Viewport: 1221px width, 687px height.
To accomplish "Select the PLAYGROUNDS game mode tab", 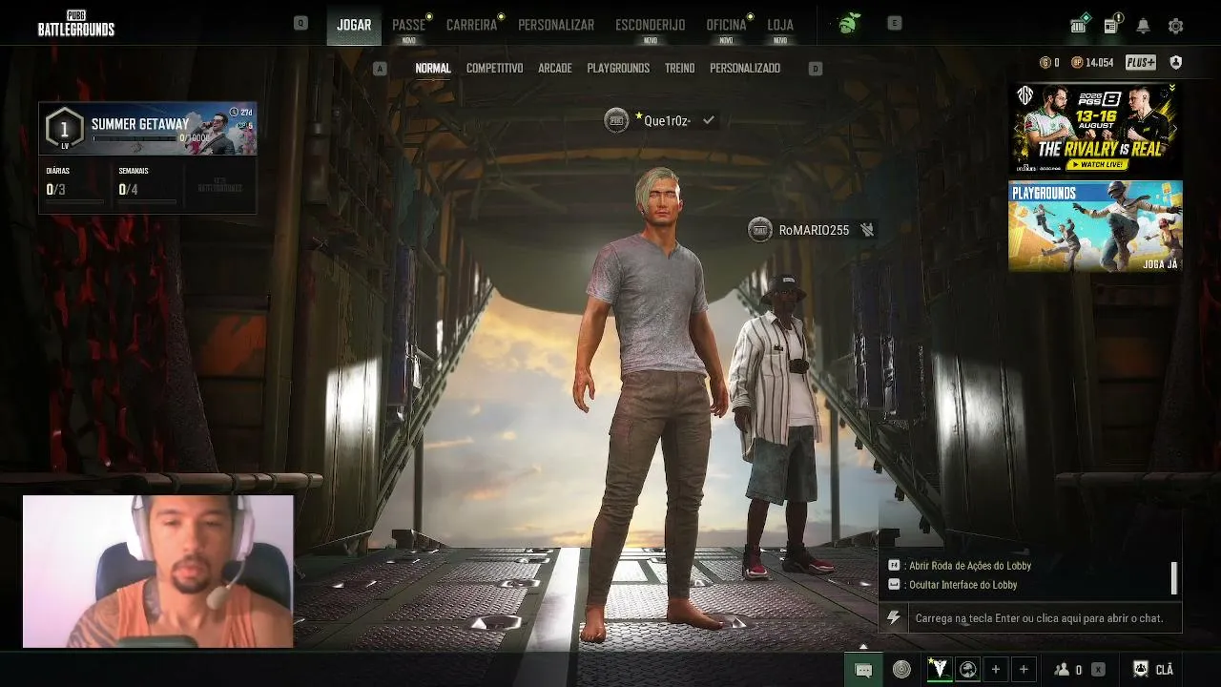I will click(x=618, y=69).
